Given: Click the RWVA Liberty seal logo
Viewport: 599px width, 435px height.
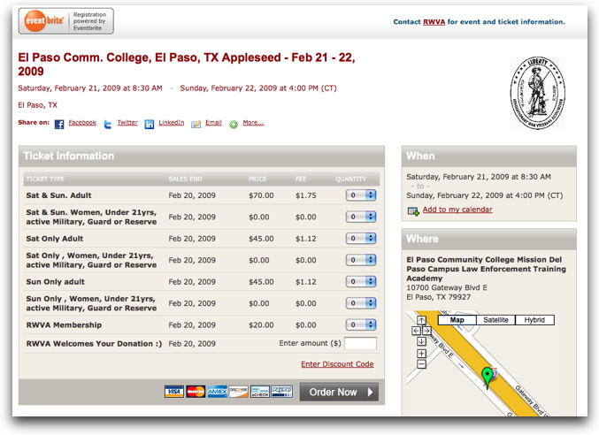Looking at the screenshot, I should [538, 93].
